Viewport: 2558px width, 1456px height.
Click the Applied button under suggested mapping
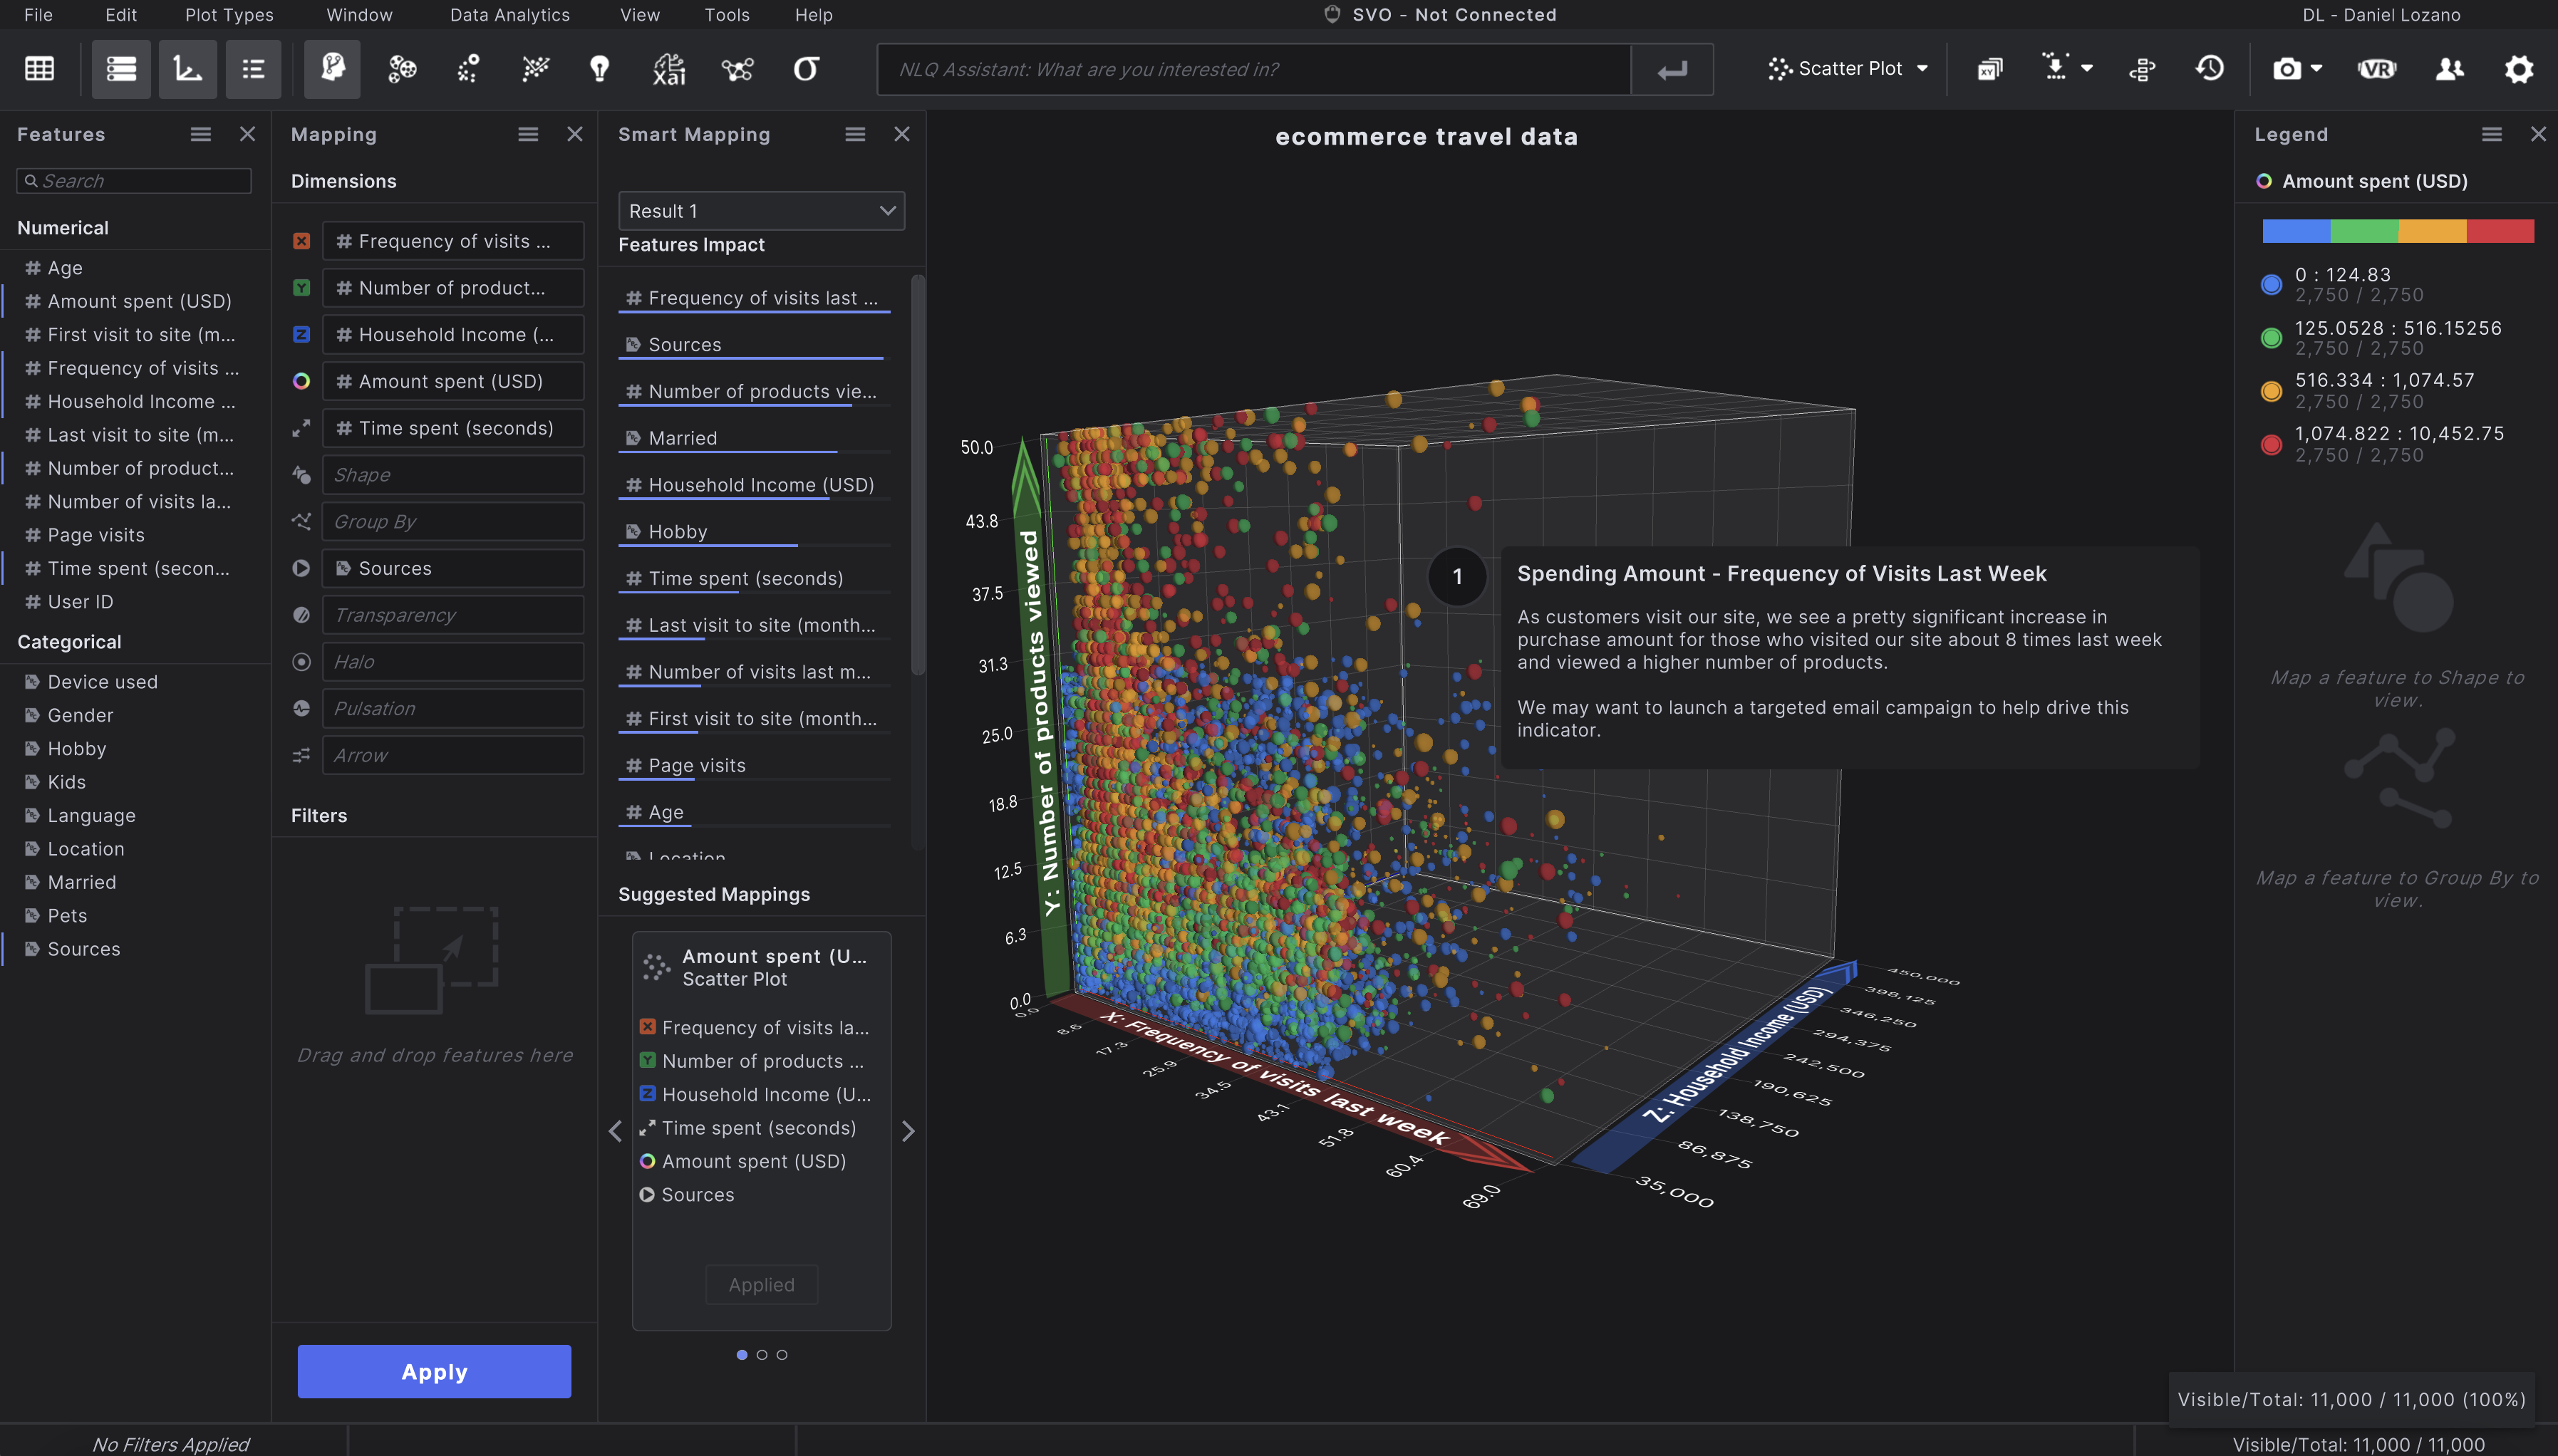pos(761,1284)
